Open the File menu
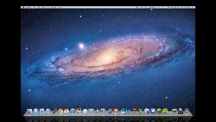 (x=34, y=7)
